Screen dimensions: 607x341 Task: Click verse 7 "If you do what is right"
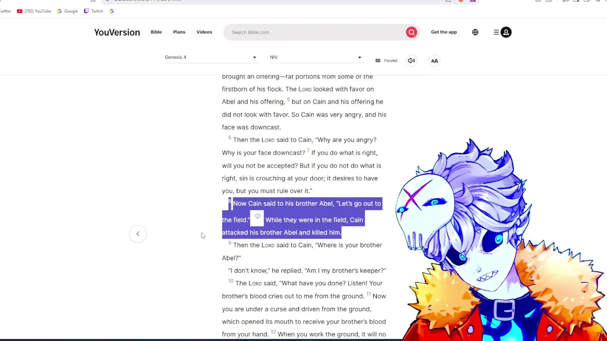click(344, 153)
